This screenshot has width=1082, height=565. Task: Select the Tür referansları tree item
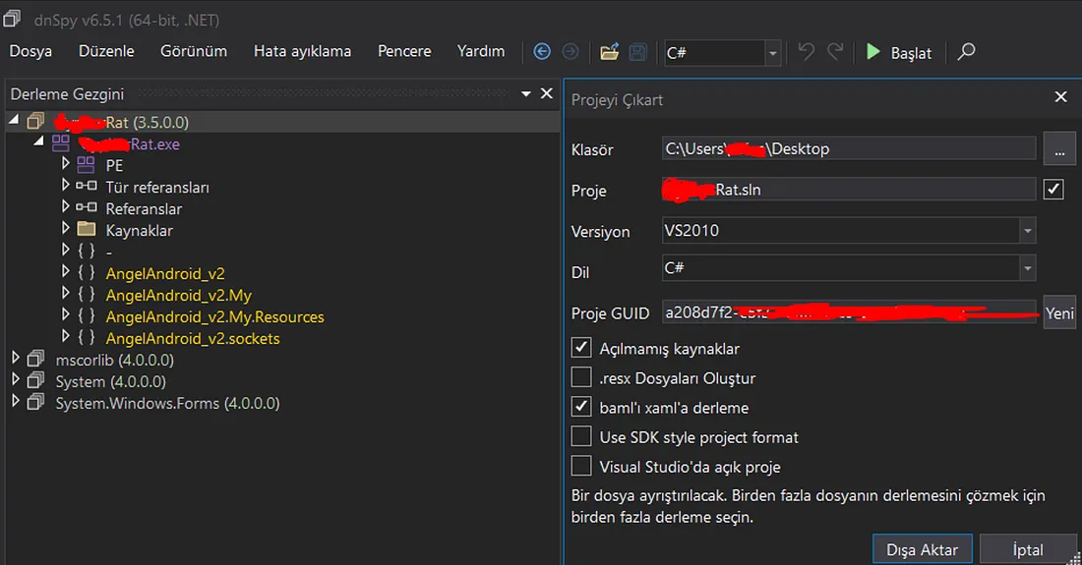point(157,187)
